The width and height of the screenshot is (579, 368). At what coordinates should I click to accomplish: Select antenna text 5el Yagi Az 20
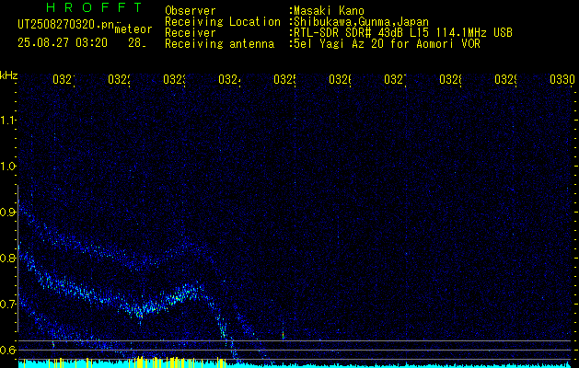[x=339, y=44]
